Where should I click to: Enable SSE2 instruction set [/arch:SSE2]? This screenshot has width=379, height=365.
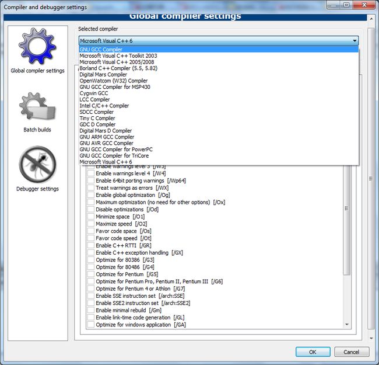(x=91, y=303)
